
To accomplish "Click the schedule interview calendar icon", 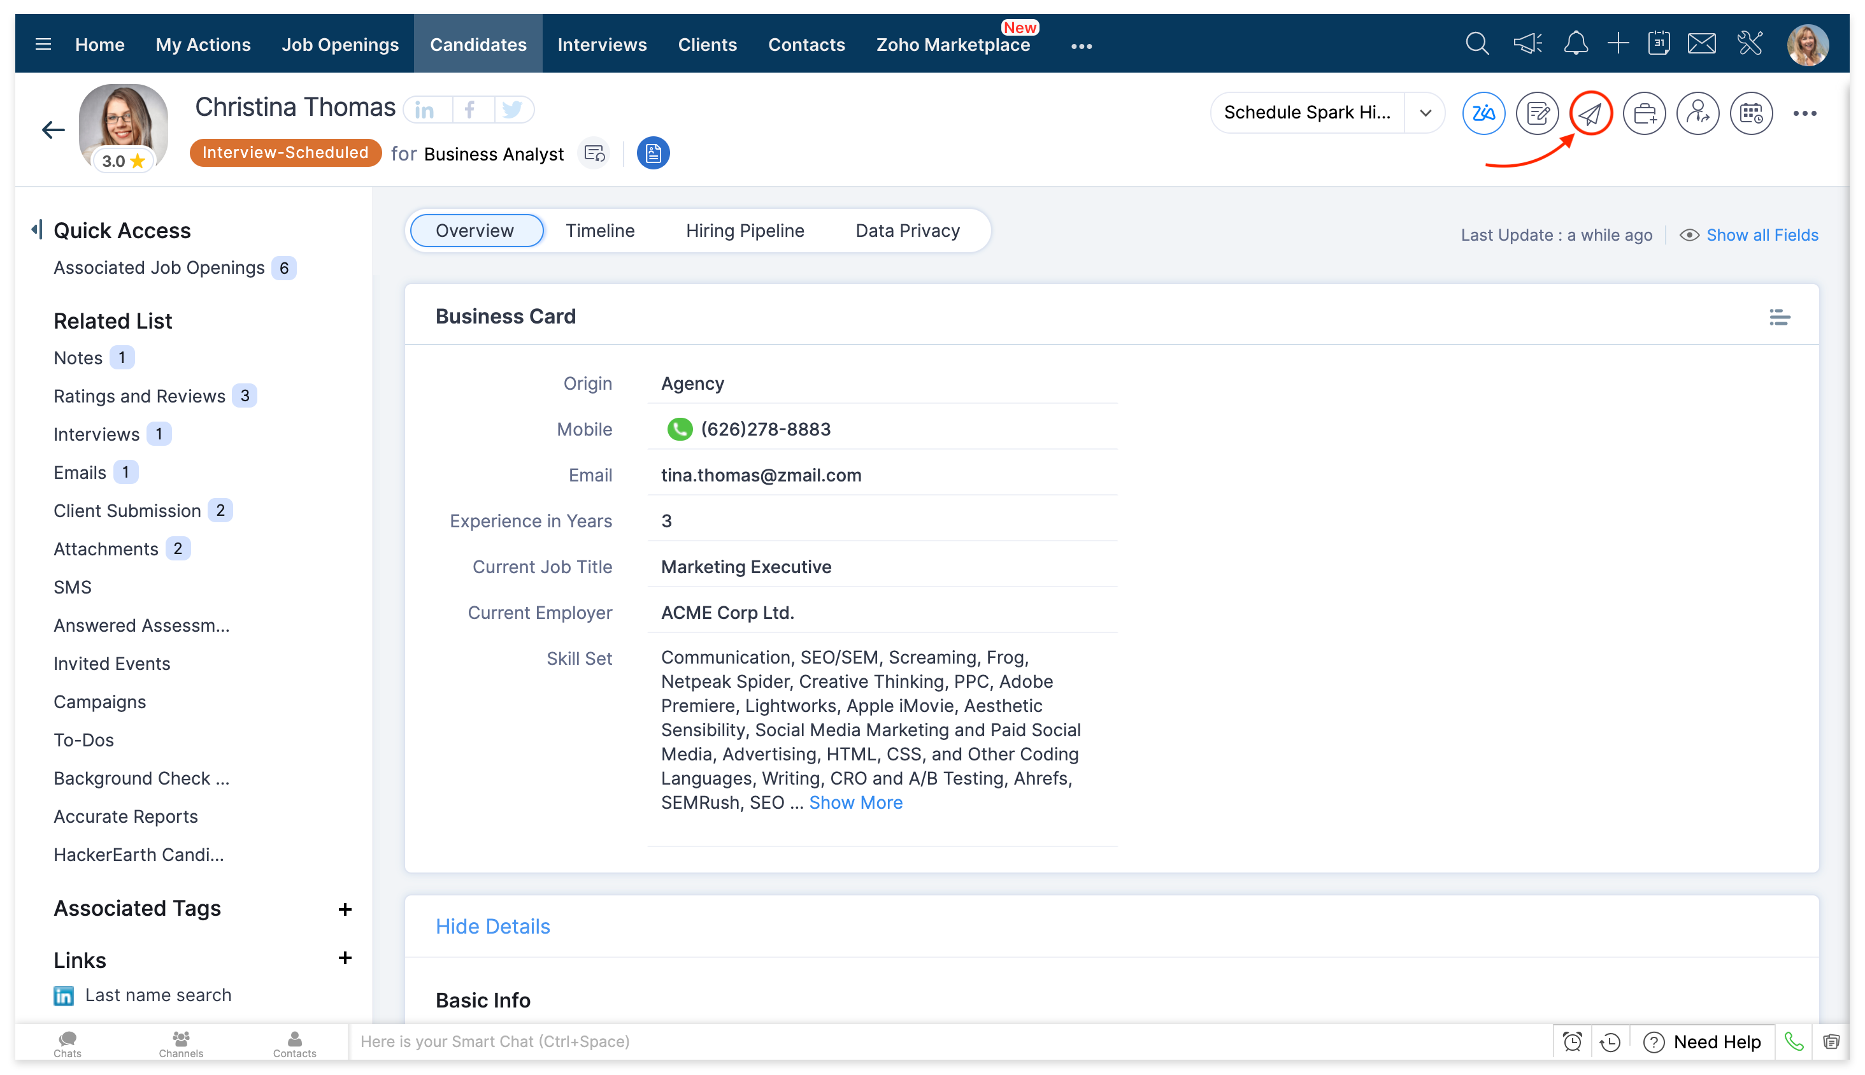I will 1751,113.
